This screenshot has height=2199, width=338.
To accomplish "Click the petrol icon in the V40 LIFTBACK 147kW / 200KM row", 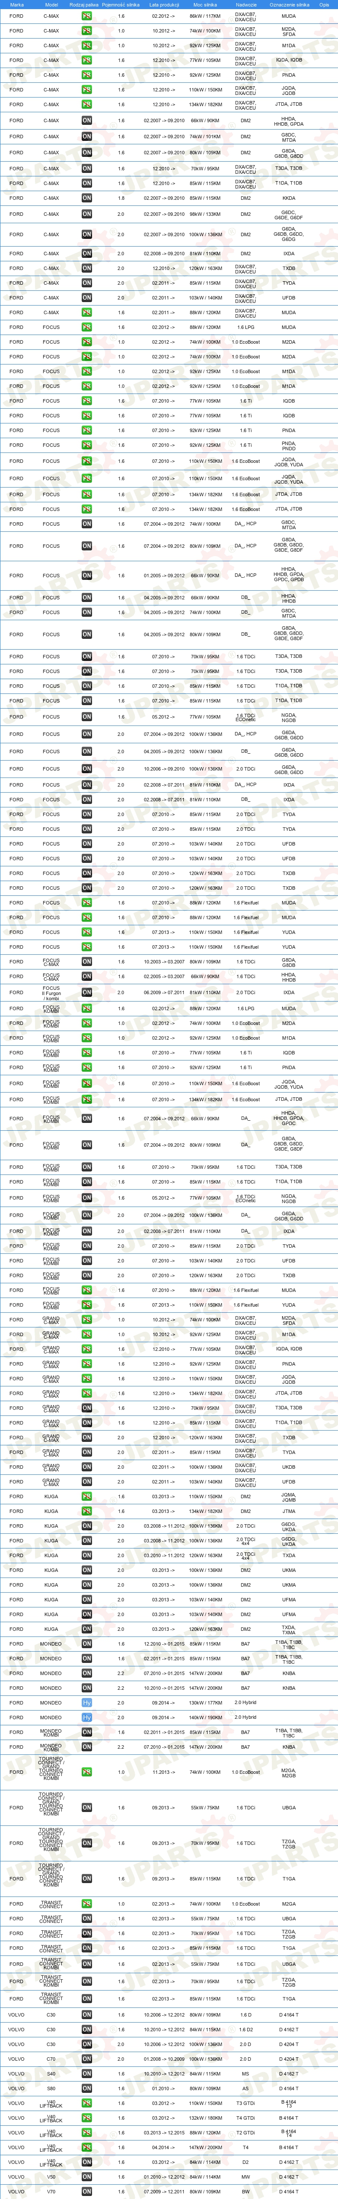I will coord(87,2147).
